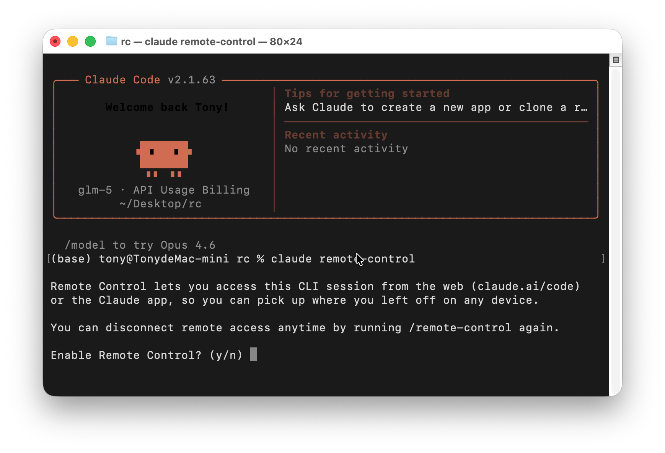Click the "Tips for getting started" heading
665x453 pixels.
(x=367, y=94)
